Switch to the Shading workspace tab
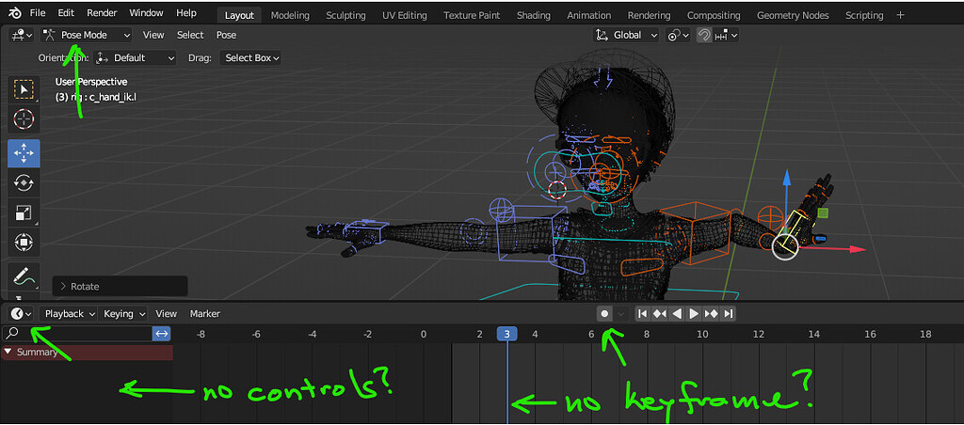 (x=534, y=15)
